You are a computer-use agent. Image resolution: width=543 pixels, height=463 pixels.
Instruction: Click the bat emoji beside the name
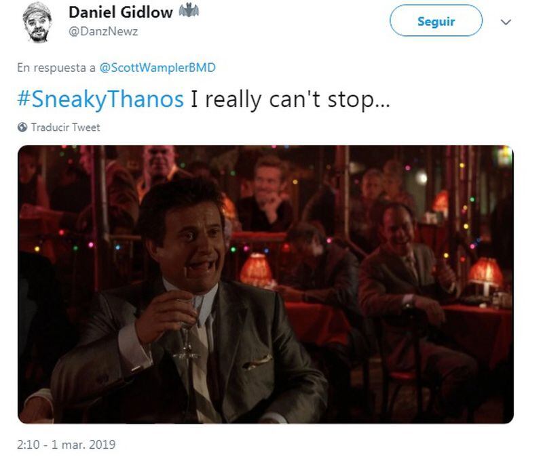click(x=189, y=11)
